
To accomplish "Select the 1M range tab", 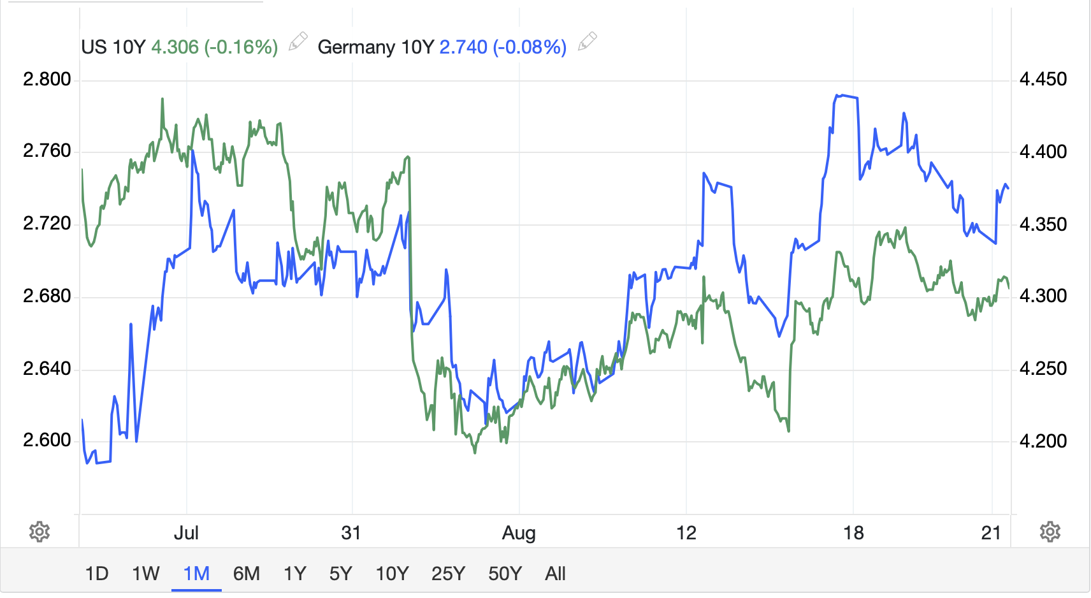I will [196, 574].
